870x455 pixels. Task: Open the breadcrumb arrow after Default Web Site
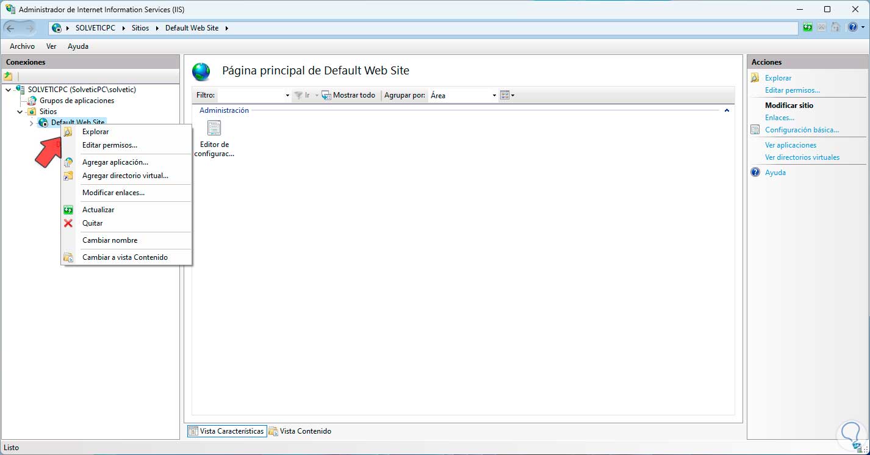[226, 28]
